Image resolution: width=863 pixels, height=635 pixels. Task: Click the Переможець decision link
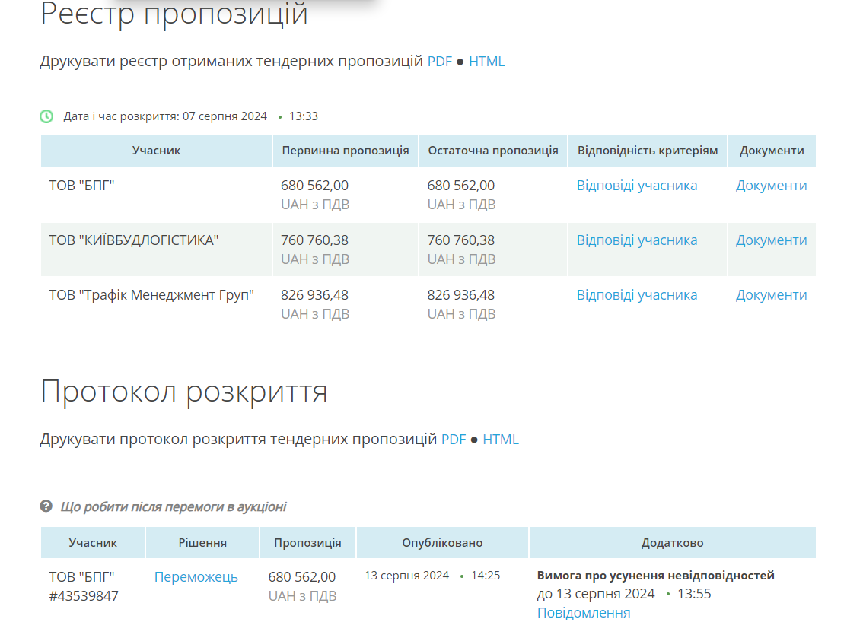coord(196,576)
